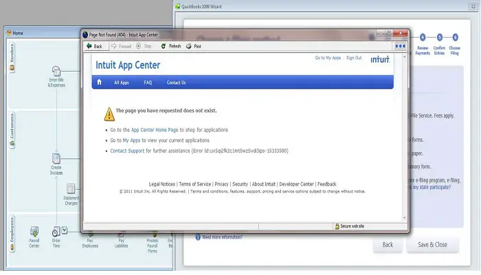Click the App Center window title globe icon
Screen dimensions: 481x275
point(85,34)
